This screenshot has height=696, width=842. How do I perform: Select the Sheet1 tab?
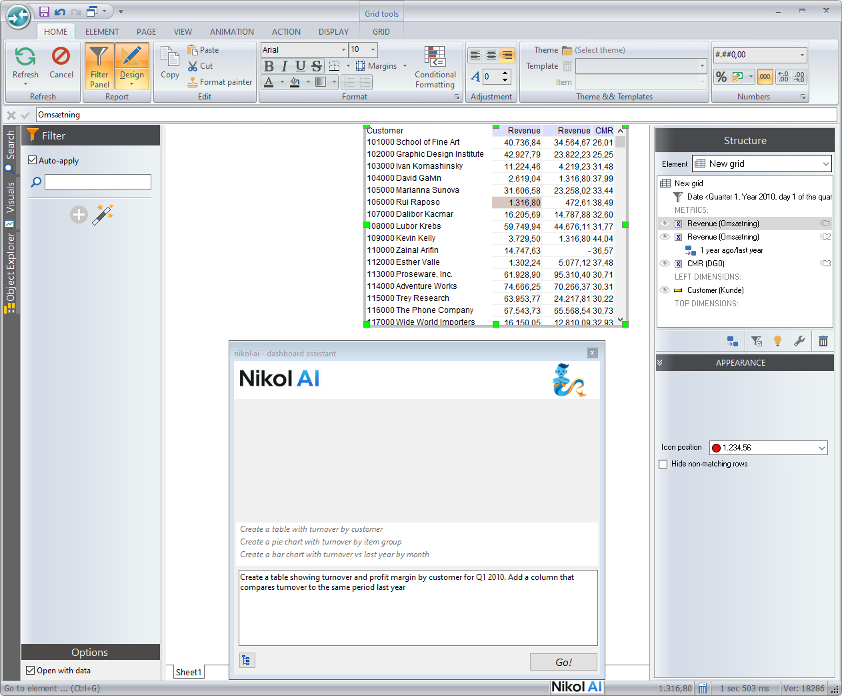point(188,672)
